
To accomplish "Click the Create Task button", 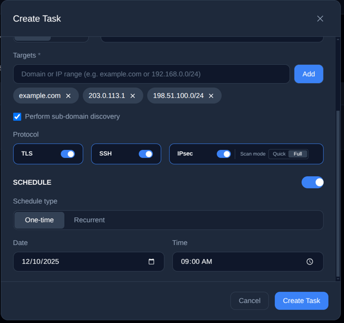I will point(301,300).
